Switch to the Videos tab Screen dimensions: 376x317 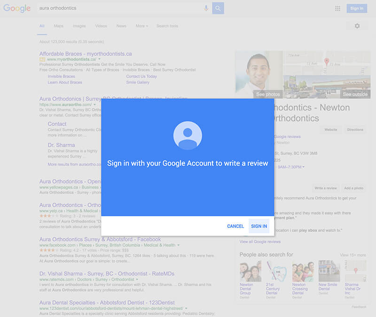pos(101,26)
